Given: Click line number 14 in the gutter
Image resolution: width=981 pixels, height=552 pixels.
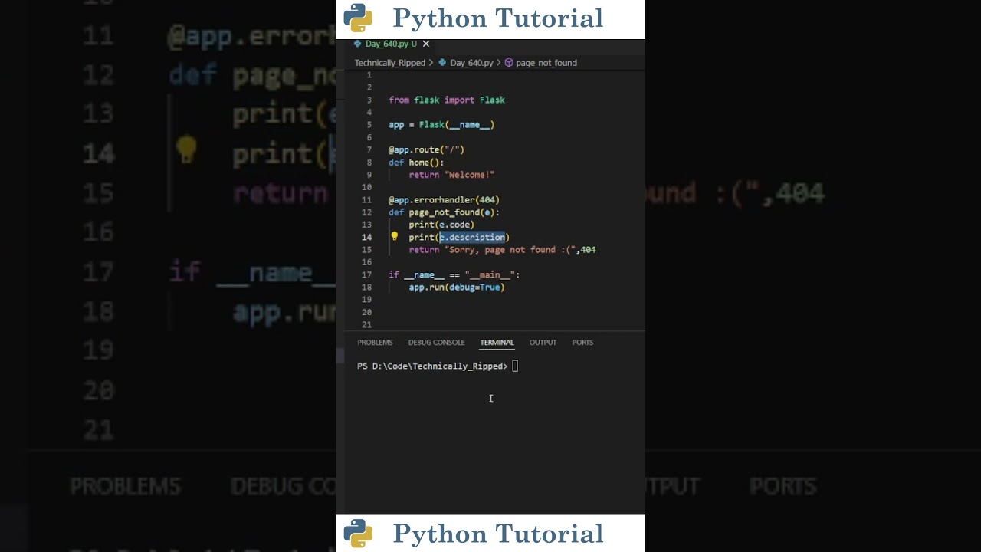Looking at the screenshot, I should 366,238.
